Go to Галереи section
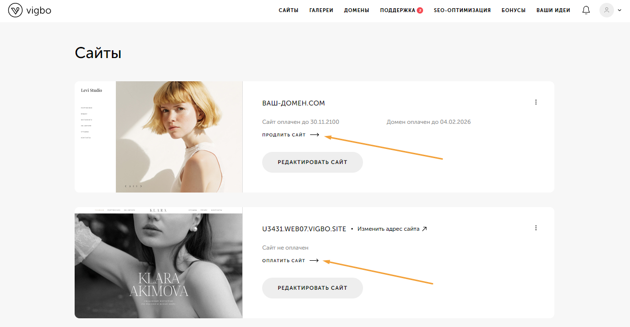This screenshot has width=630, height=327. (x=321, y=10)
